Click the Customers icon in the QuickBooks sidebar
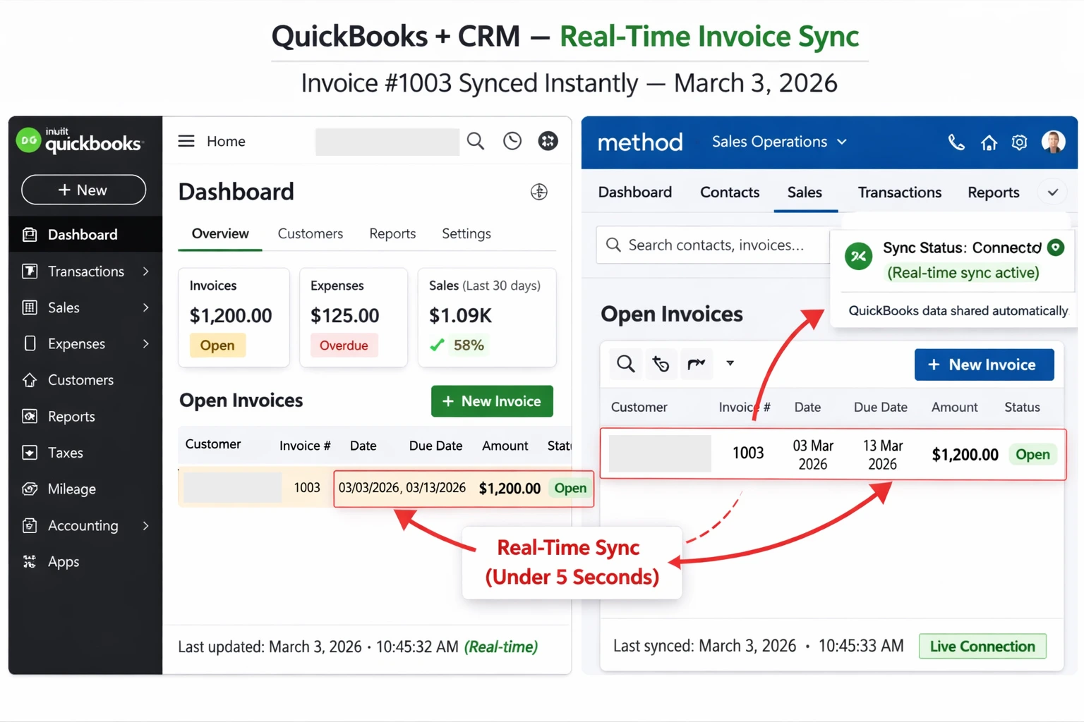The image size is (1084, 722). click(x=30, y=380)
